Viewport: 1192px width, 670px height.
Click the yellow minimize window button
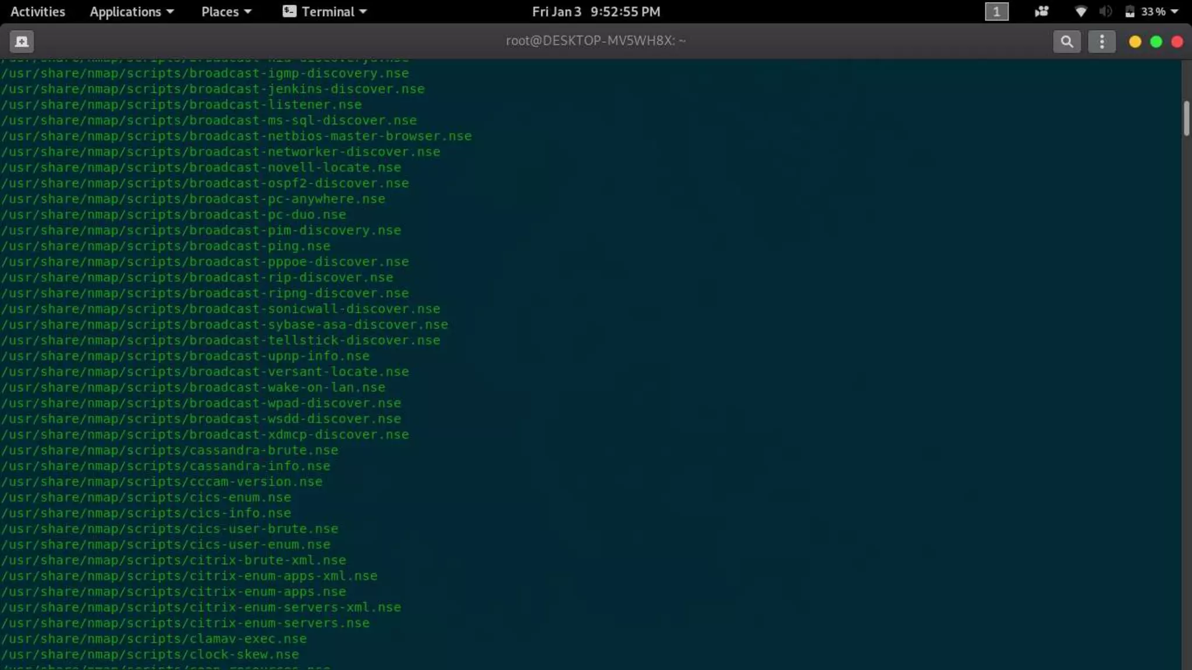[1134, 42]
